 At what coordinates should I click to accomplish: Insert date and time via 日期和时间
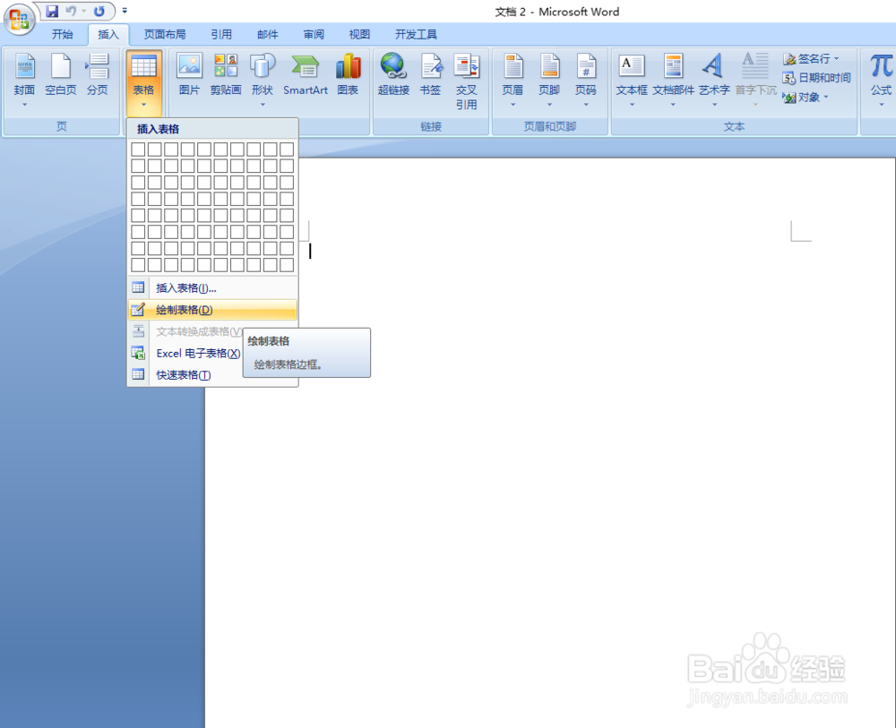pos(817,78)
